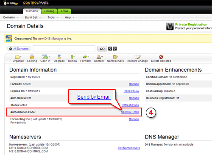Click the Delete Selected red icon
Screen dimensions: 212x155
point(161,57)
